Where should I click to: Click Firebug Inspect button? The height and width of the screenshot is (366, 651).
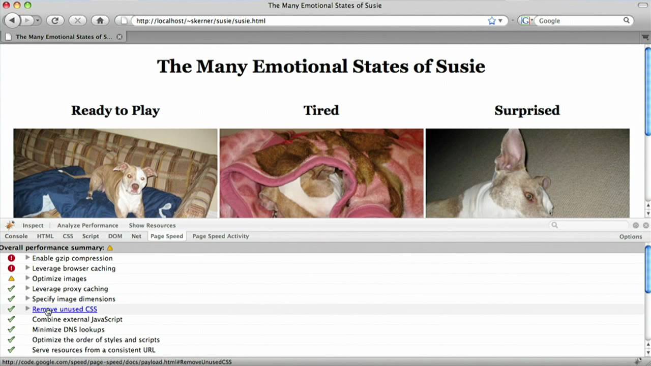coord(33,225)
